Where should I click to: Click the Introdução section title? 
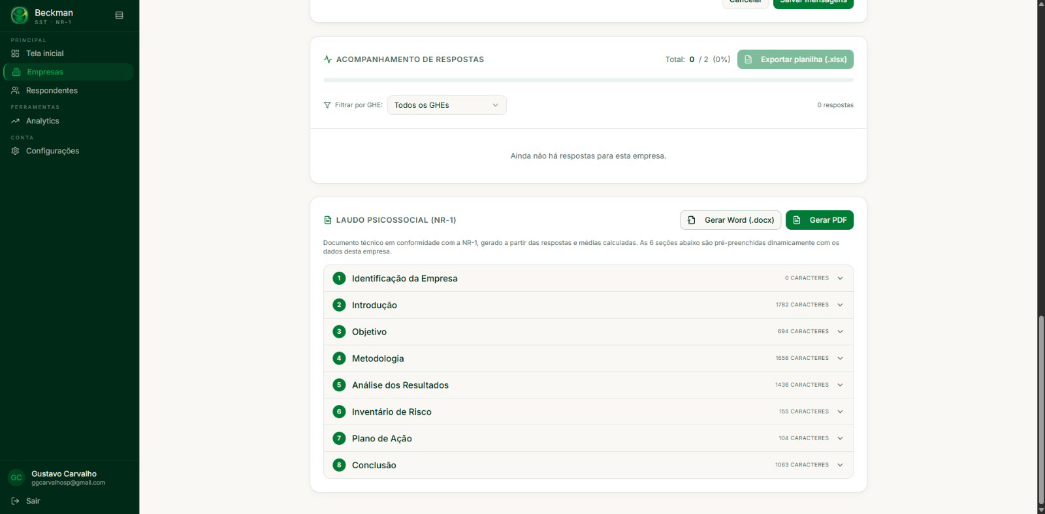[x=374, y=305]
